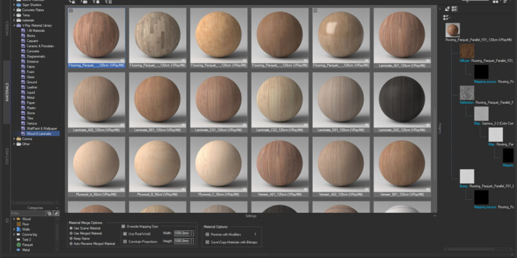Select the Floor category grid icon
Image resolution: width=517 pixels, height=258 pixels.
(19, 224)
